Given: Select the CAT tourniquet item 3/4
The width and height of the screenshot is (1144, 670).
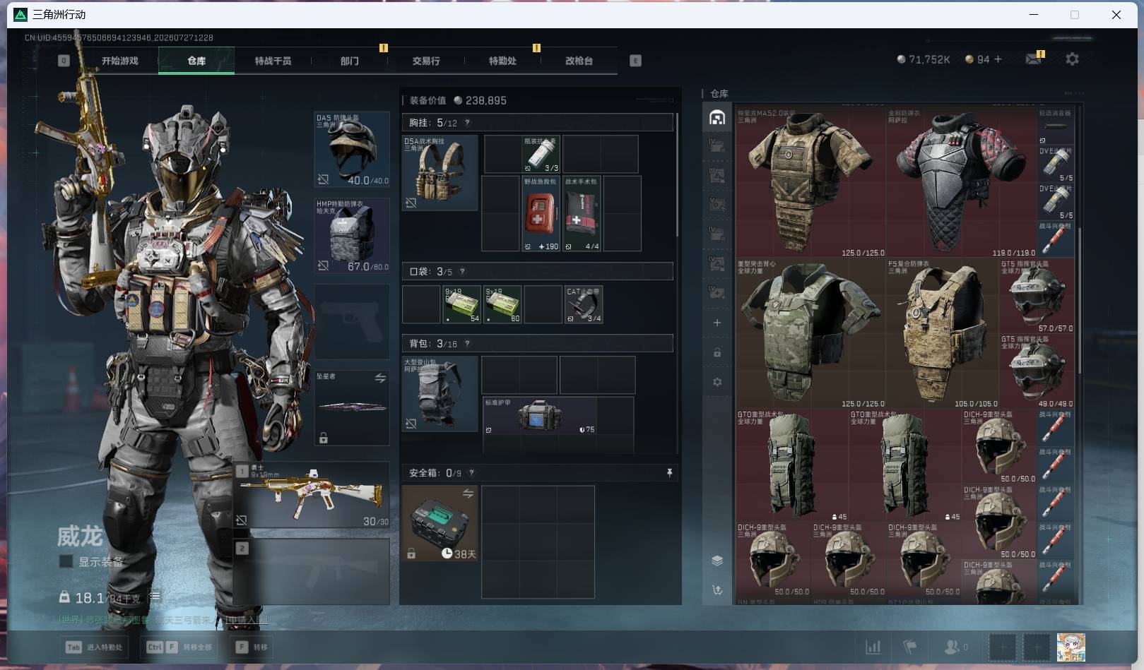Looking at the screenshot, I should pos(584,304).
